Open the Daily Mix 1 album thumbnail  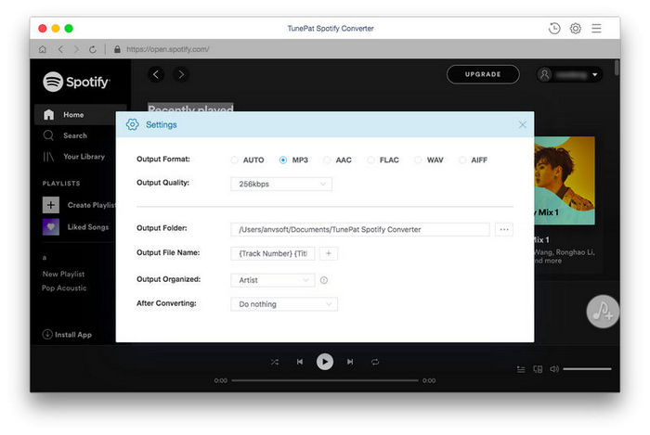click(x=565, y=181)
